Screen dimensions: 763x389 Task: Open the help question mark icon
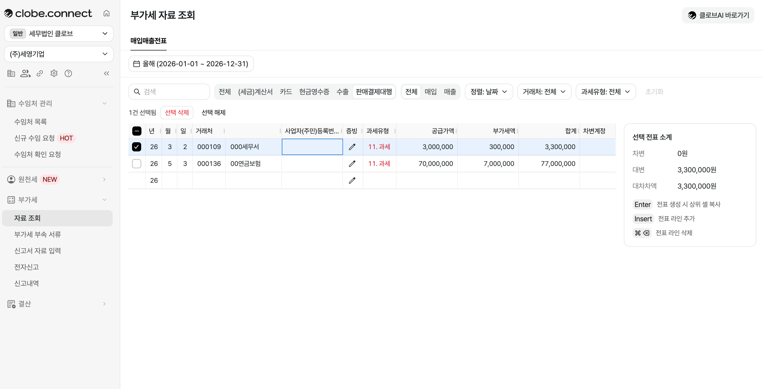click(x=68, y=73)
